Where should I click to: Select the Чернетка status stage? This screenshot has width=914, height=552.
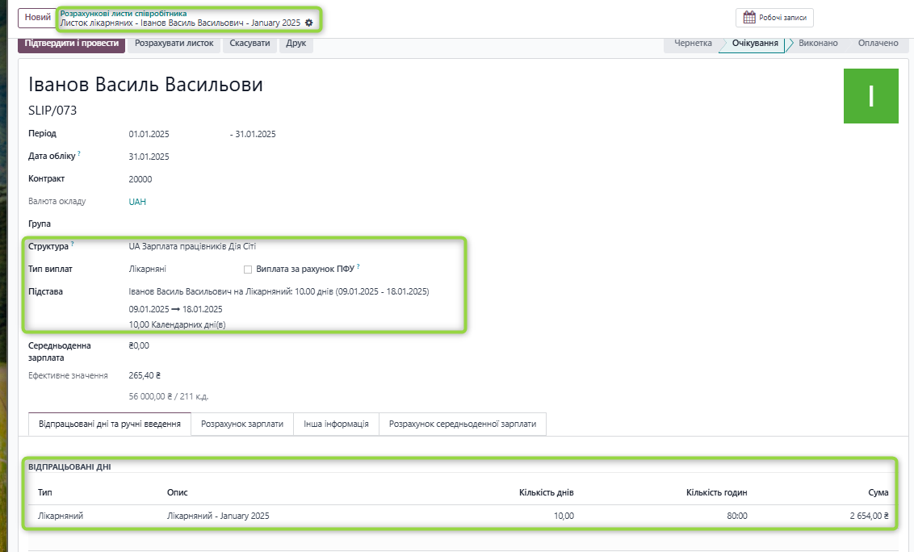click(x=692, y=44)
